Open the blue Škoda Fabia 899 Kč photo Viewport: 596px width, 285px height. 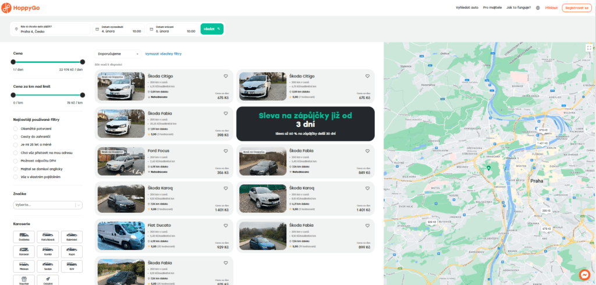[263, 236]
